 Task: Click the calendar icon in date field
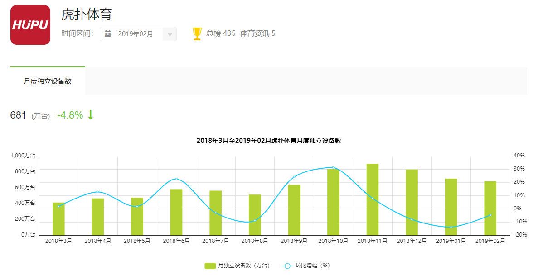(108, 33)
